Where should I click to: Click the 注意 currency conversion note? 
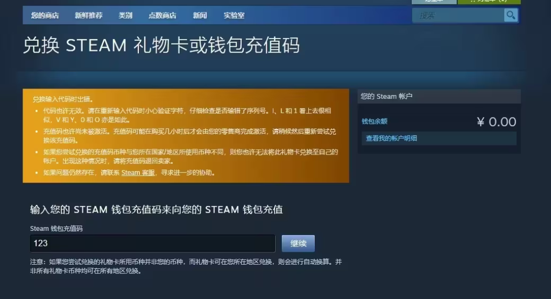tap(186, 266)
